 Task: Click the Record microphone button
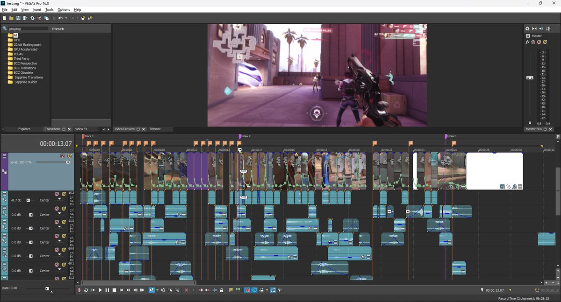pyautogui.click(x=79, y=290)
